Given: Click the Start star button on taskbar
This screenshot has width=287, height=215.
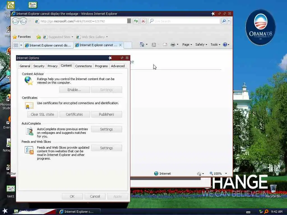Looking at the screenshot, I should pyautogui.click(x=5, y=211).
